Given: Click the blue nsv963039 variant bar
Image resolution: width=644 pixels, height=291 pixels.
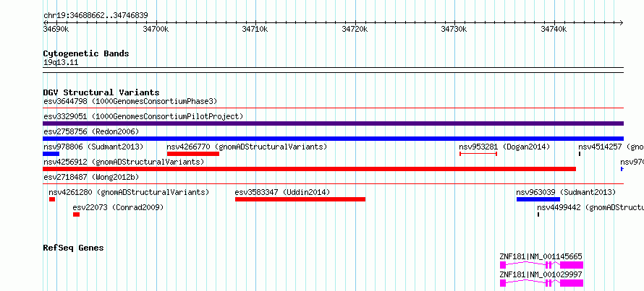Looking at the screenshot, I should tap(538, 199).
